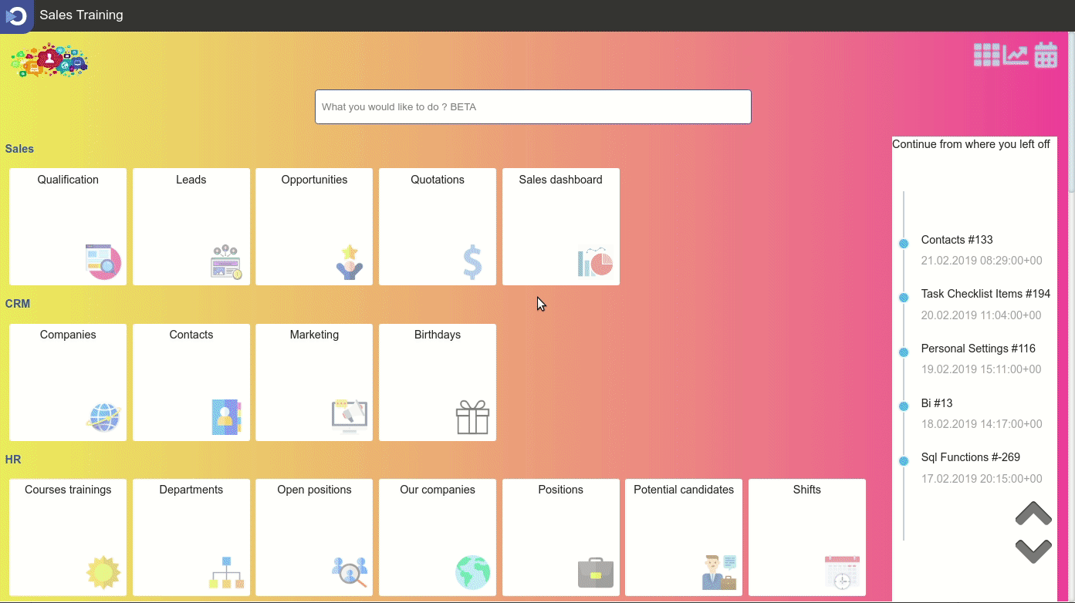Open the Sales dashboard chart icon

click(596, 262)
